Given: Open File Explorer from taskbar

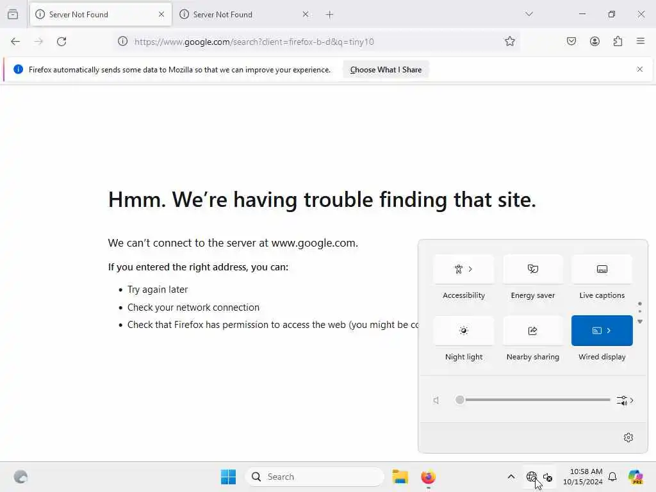Looking at the screenshot, I should (x=400, y=477).
